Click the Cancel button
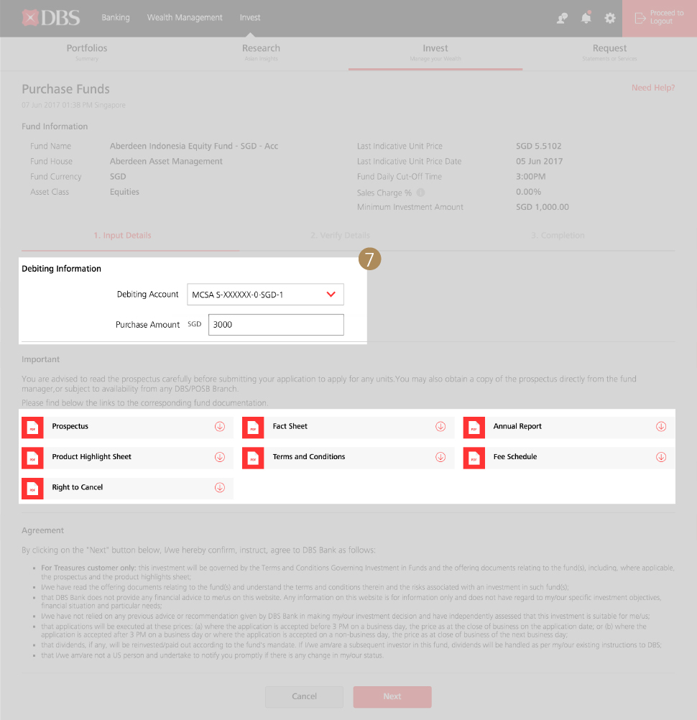Viewport: 697px width, 720px height. point(305,696)
